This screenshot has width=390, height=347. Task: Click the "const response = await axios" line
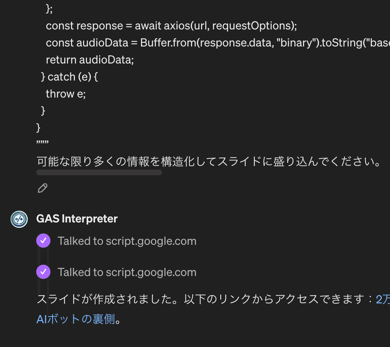(171, 26)
